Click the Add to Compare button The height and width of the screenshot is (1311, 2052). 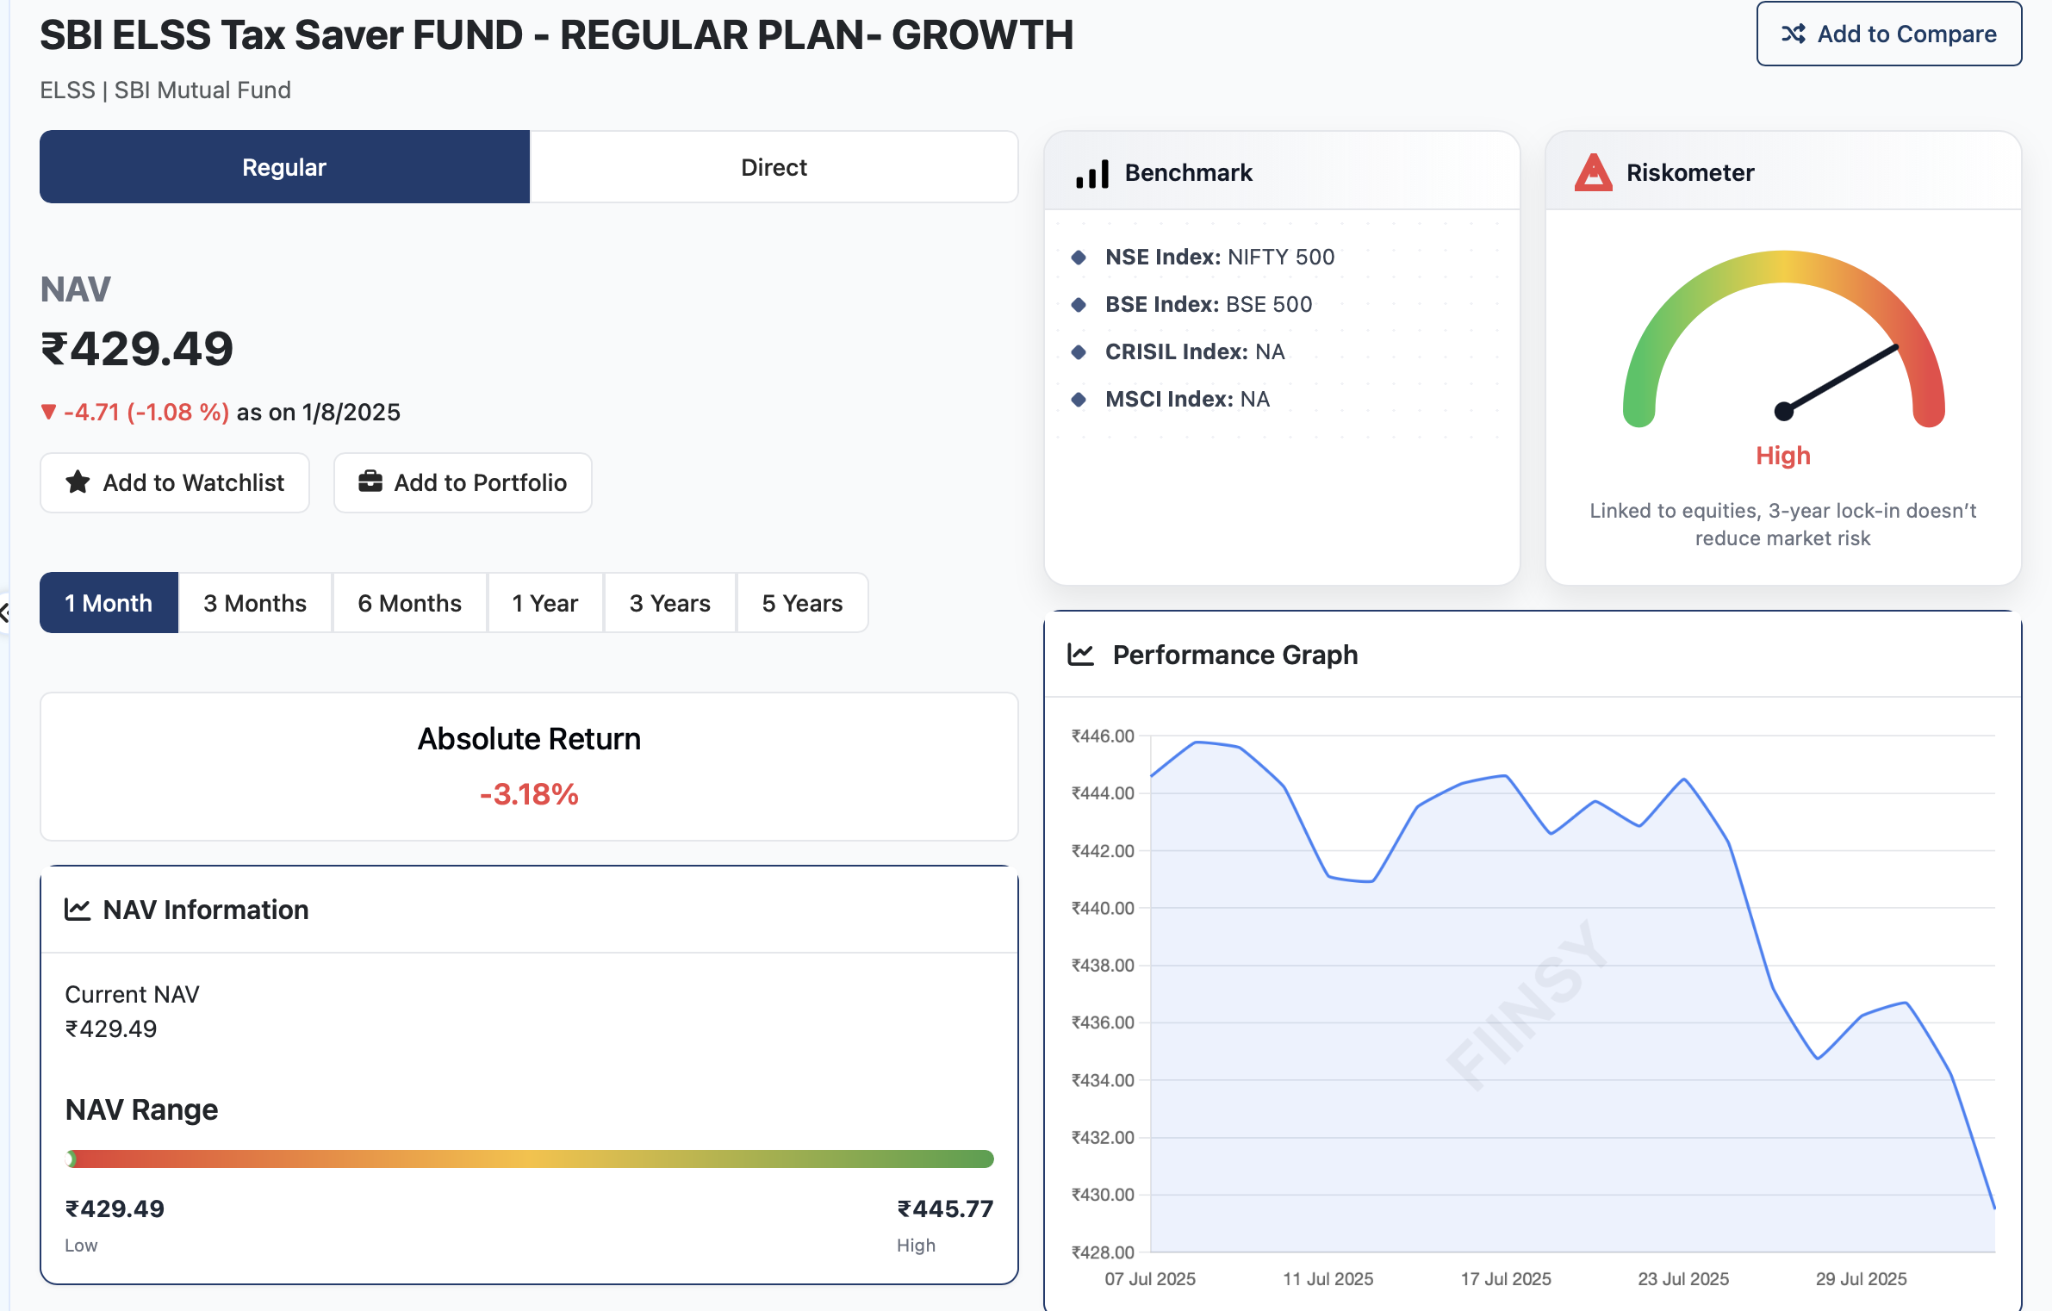1889,34
